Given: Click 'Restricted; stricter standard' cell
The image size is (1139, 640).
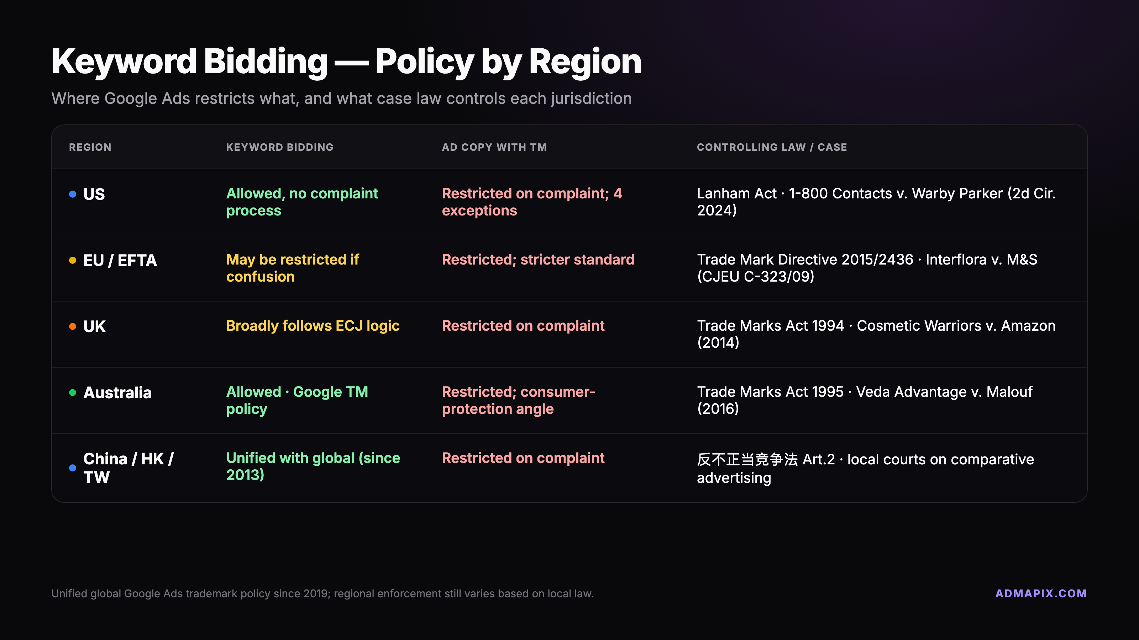Looking at the screenshot, I should [538, 260].
